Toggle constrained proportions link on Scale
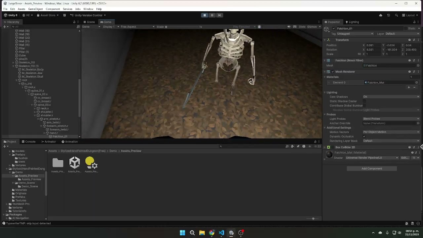The image size is (423, 238). 359,54
